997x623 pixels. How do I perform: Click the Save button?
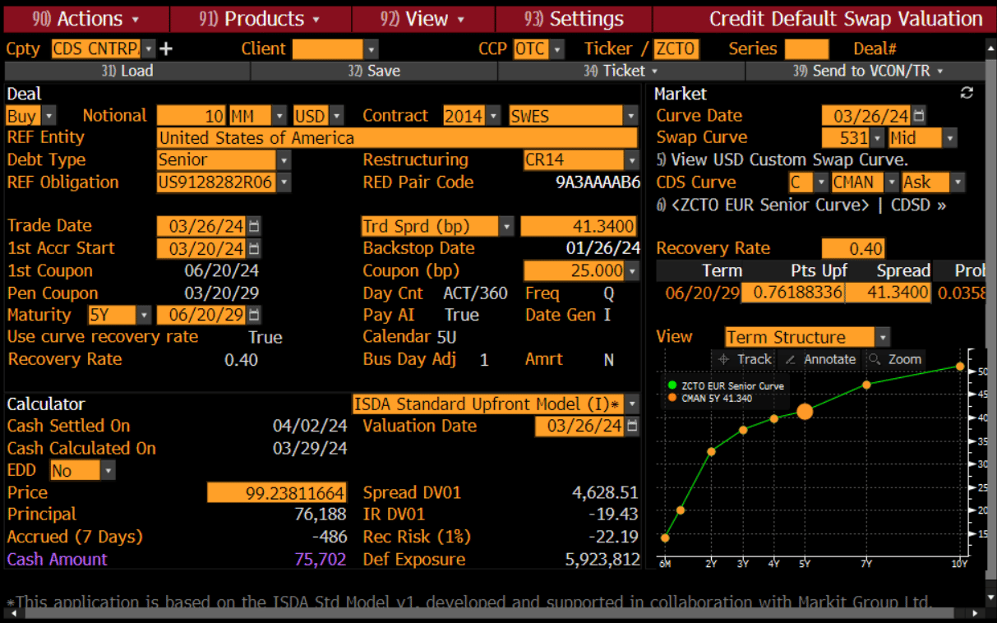374,71
